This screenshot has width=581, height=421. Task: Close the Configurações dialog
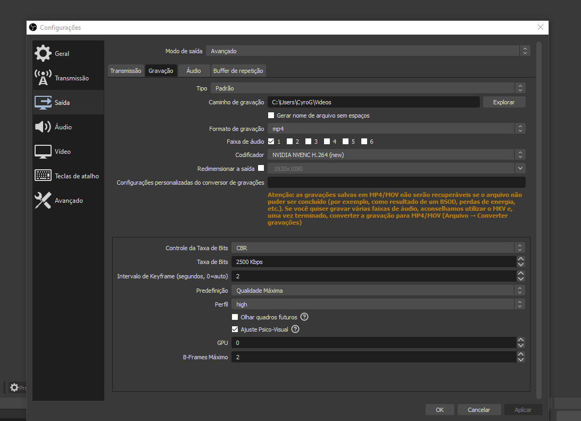pos(540,28)
